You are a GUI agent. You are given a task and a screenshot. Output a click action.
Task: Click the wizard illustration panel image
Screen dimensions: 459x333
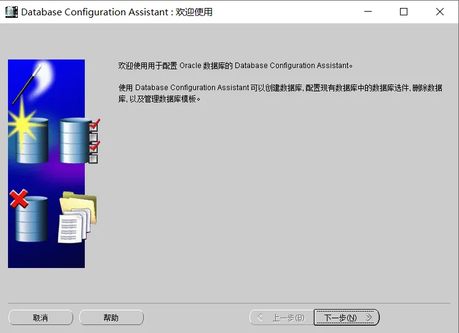54,164
